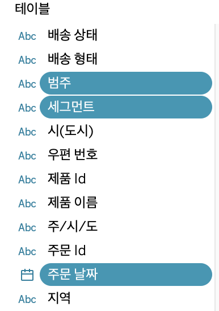Image resolution: width=219 pixels, height=311 pixels.
Task: Select the 주/시/도 field
Action: click(x=126, y=227)
